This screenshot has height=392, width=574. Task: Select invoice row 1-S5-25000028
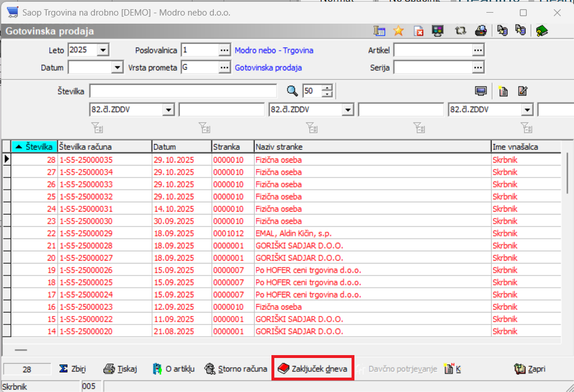coord(286,246)
